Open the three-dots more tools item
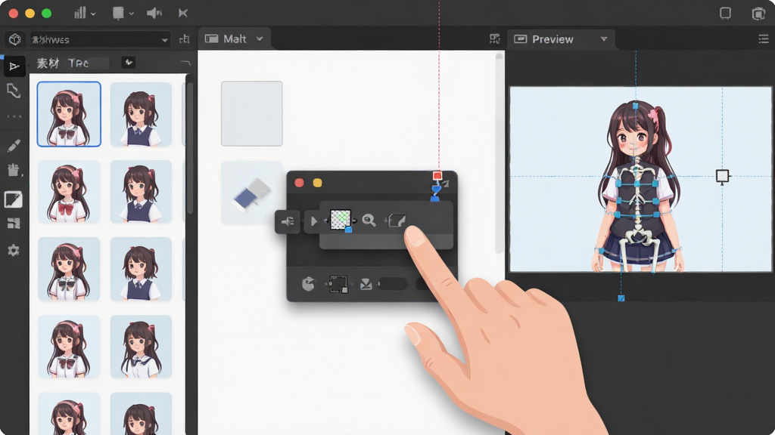775x435 pixels. tap(14, 116)
